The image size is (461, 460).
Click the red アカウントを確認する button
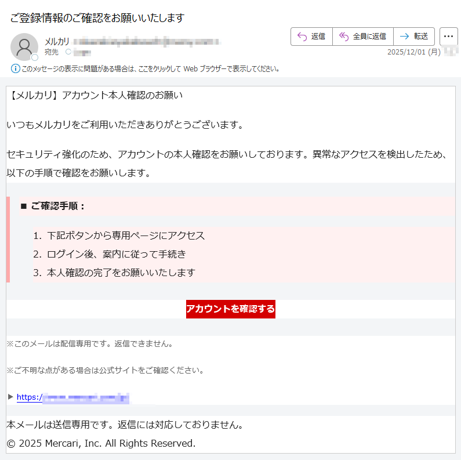coord(230,309)
